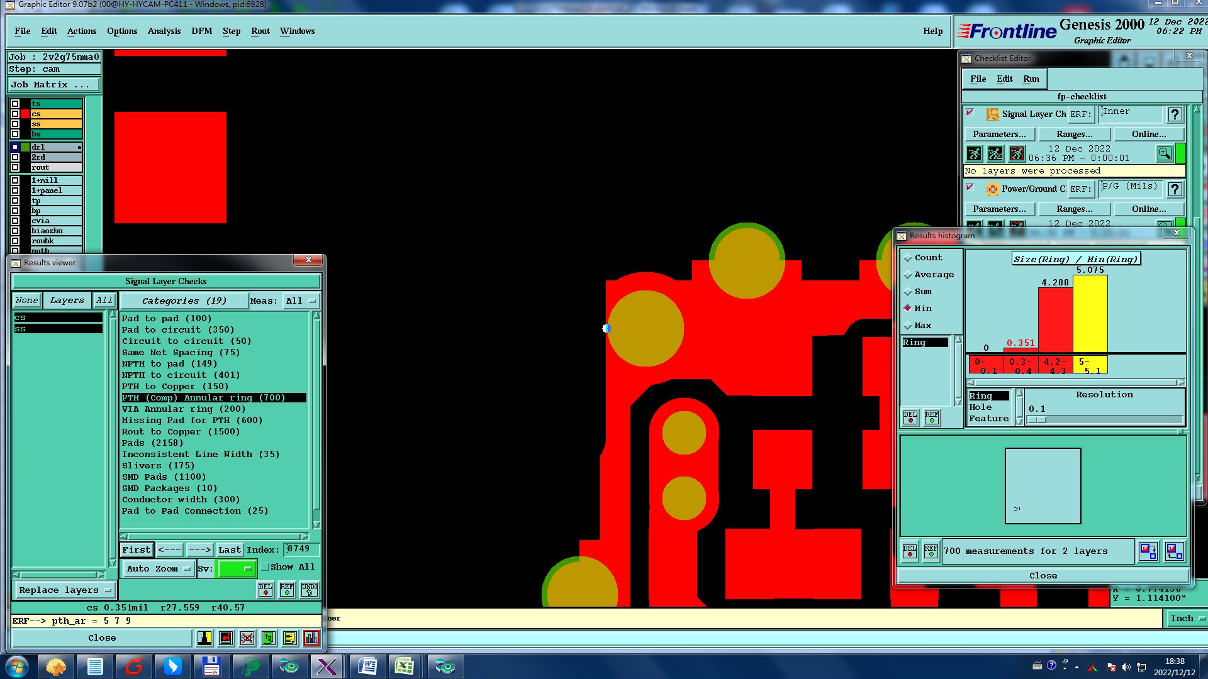Click REF icon under histogram Ring list
This screenshot has width=1208, height=679.
(932, 417)
